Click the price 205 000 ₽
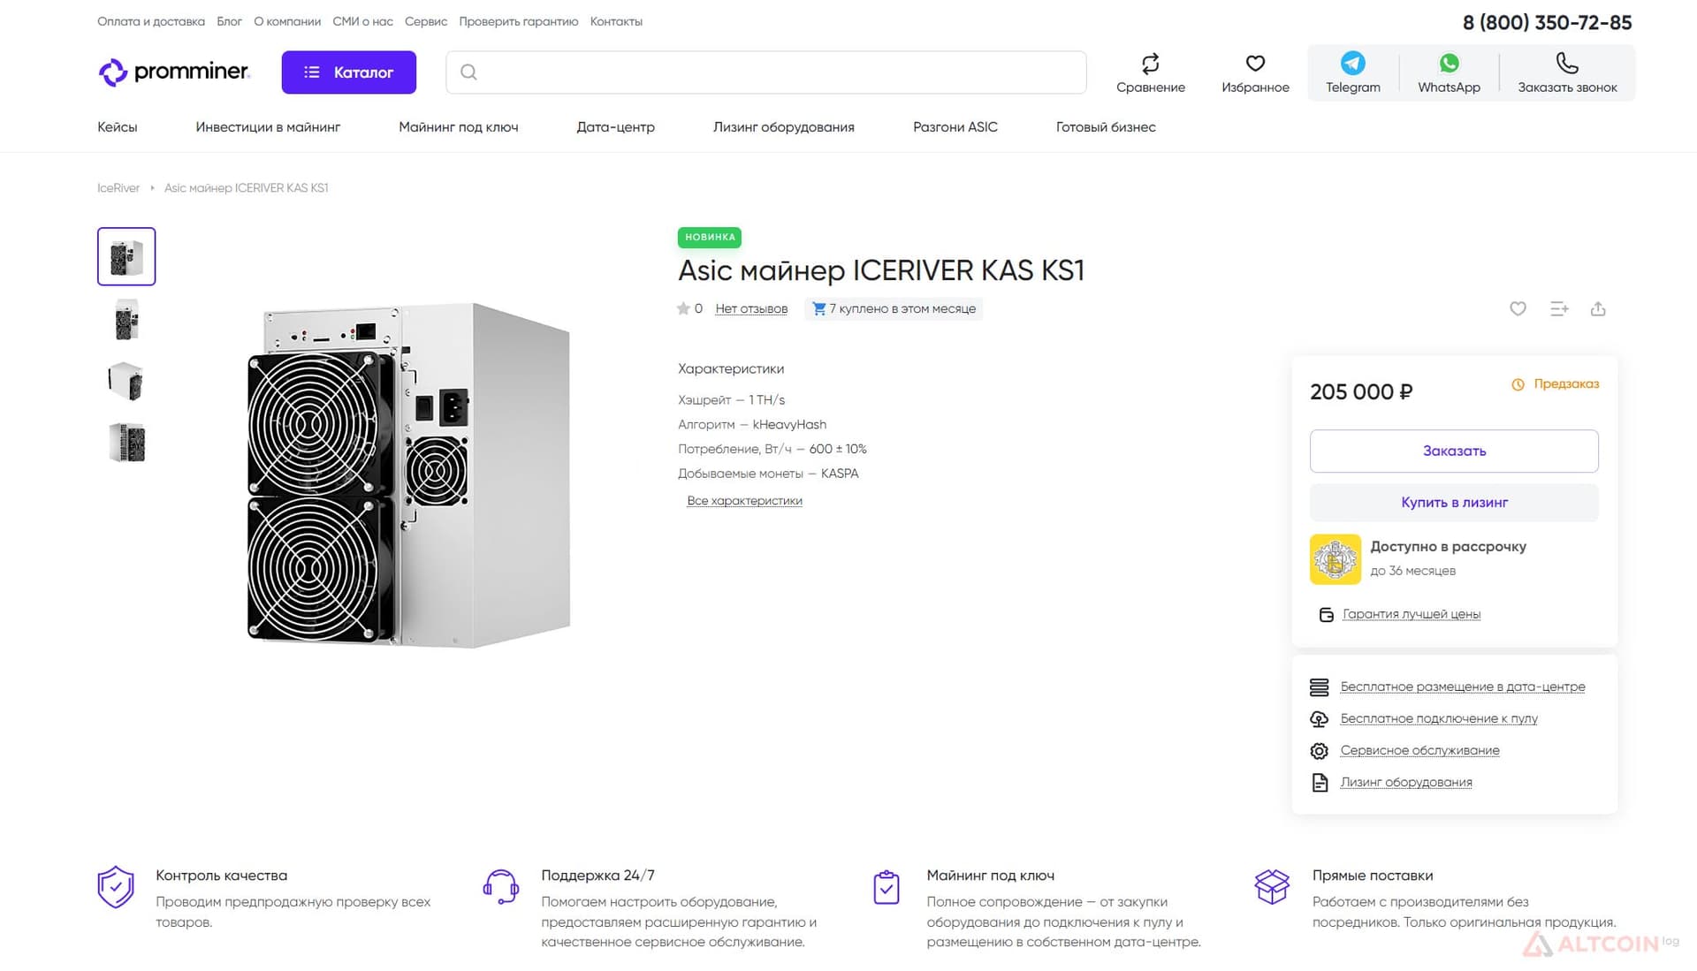 (1361, 391)
